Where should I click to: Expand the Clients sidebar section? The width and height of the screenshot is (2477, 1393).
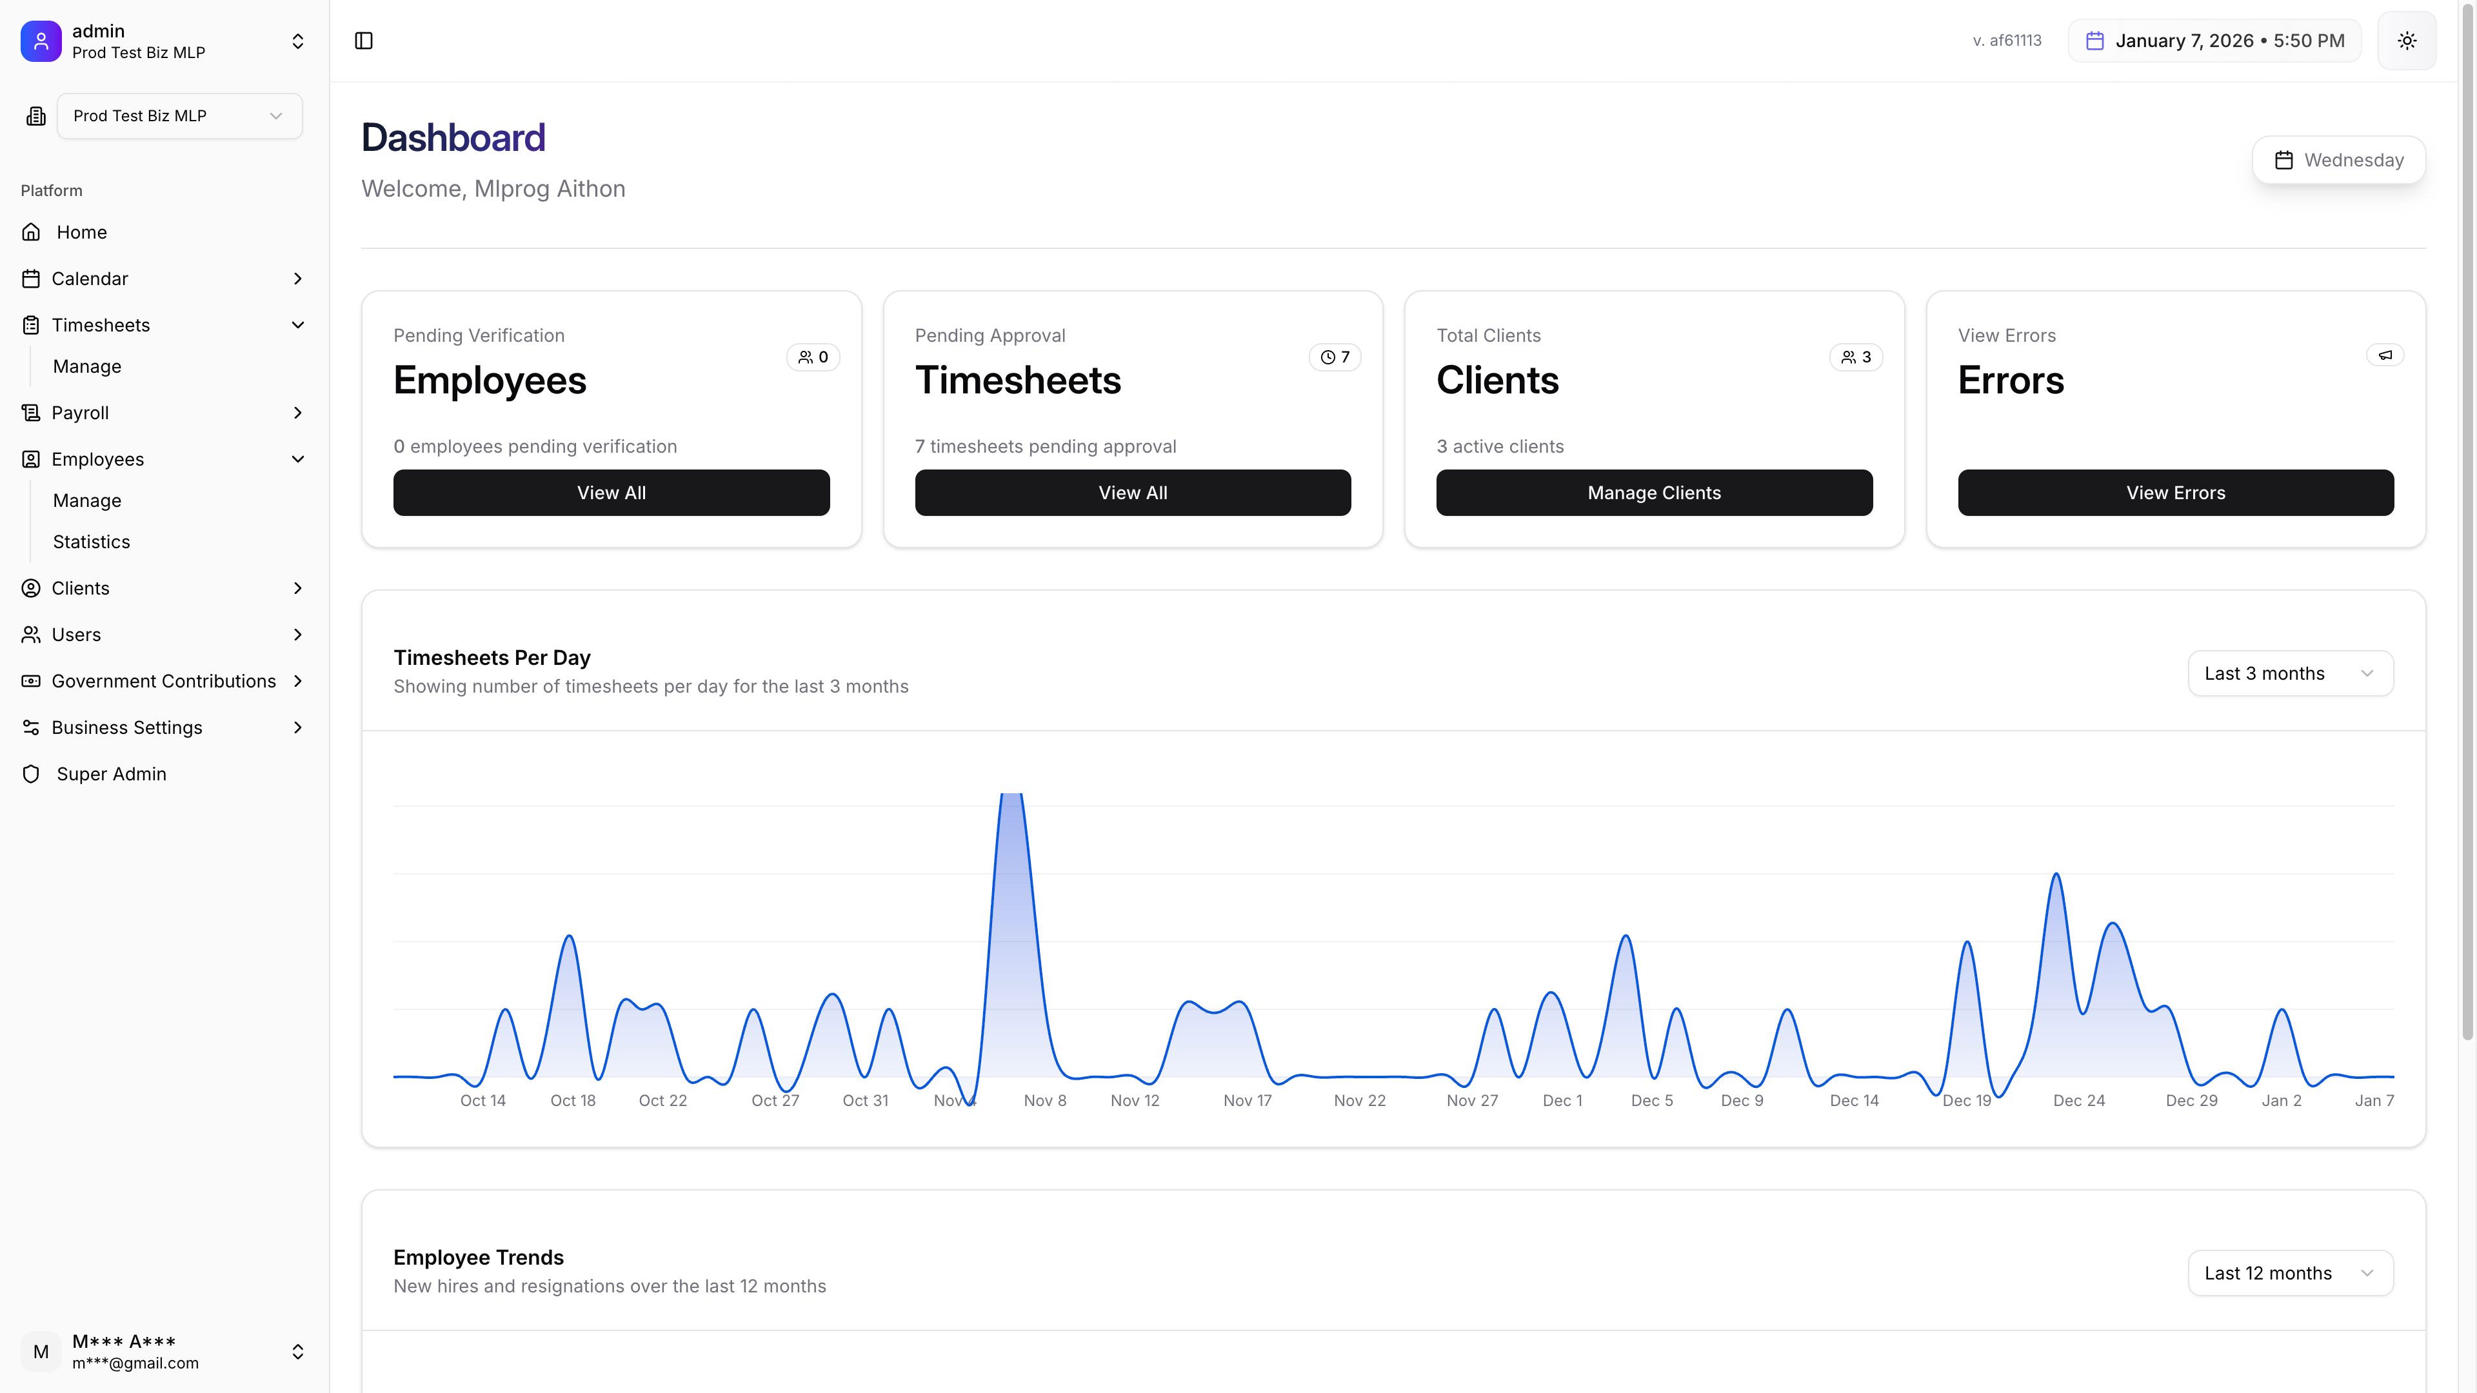(297, 588)
